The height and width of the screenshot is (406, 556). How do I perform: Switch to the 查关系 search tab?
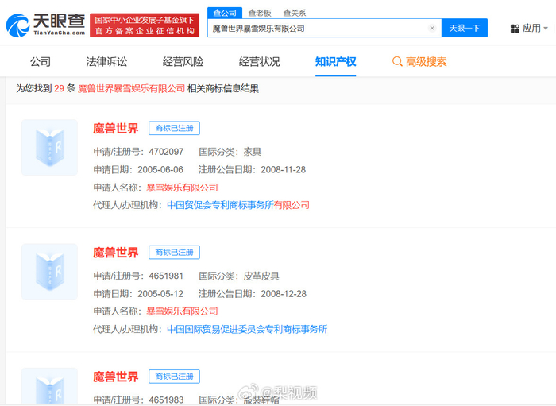pyautogui.click(x=295, y=14)
